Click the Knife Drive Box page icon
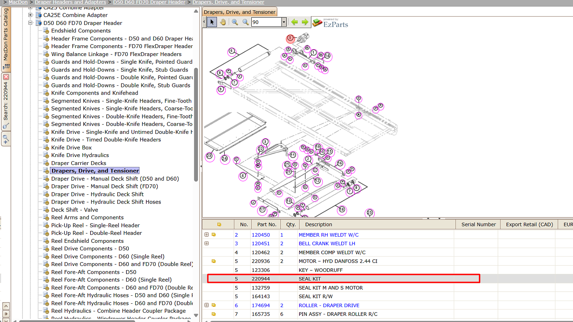The width and height of the screenshot is (573, 322). [x=46, y=147]
